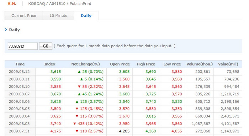Focus the date input field 20090812
Image resolution: width=249 pixels, height=136 pixels.
tap(23, 46)
